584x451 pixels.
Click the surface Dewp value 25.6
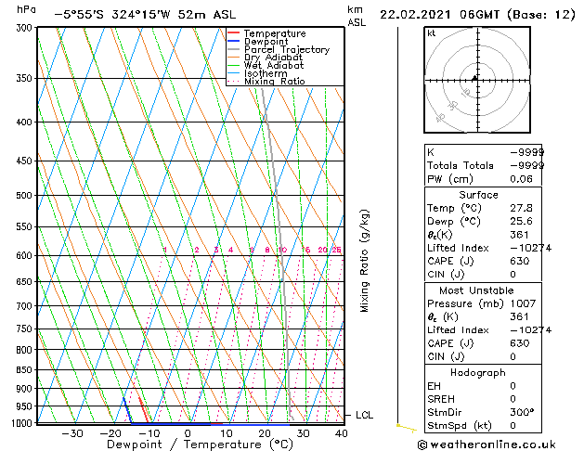pos(521,222)
